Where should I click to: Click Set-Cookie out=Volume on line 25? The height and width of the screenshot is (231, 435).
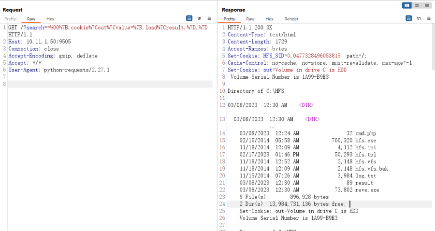coord(299,211)
